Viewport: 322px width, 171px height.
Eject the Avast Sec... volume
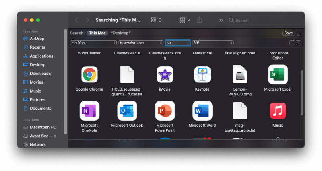(55, 136)
